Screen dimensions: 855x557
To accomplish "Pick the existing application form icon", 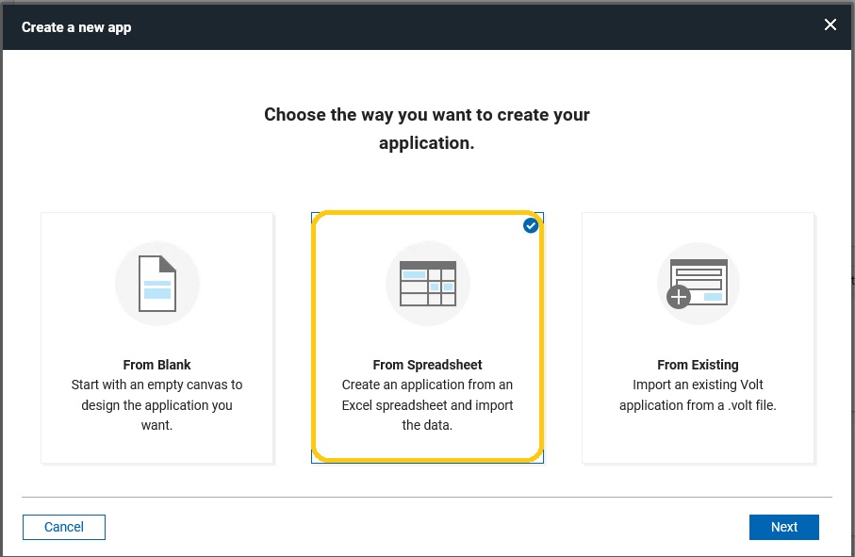I will pos(699,282).
